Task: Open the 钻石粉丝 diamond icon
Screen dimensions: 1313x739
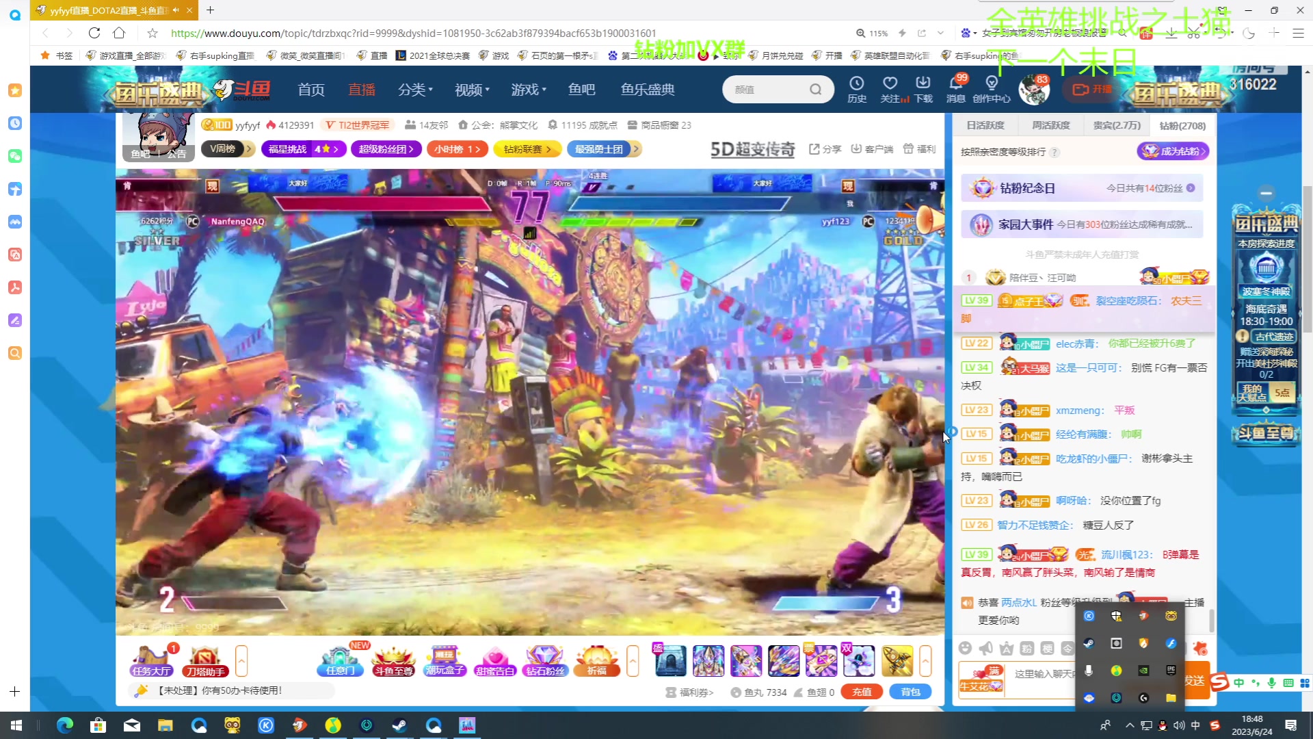Action: click(546, 662)
